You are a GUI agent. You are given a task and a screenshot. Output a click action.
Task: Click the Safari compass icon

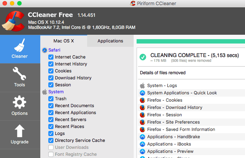coord(45,50)
